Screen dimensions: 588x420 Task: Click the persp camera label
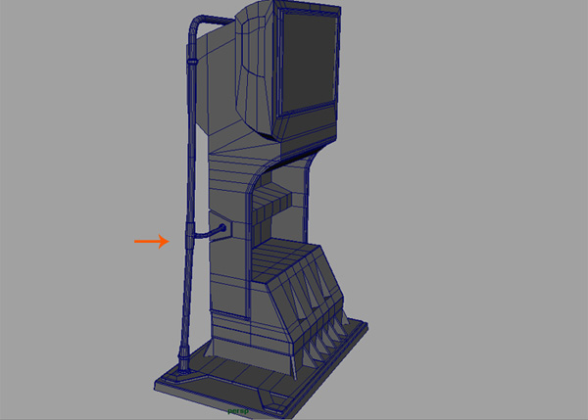(239, 412)
